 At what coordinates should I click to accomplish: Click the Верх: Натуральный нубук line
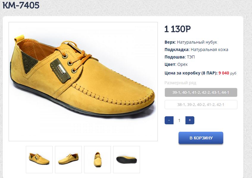tap(191, 42)
